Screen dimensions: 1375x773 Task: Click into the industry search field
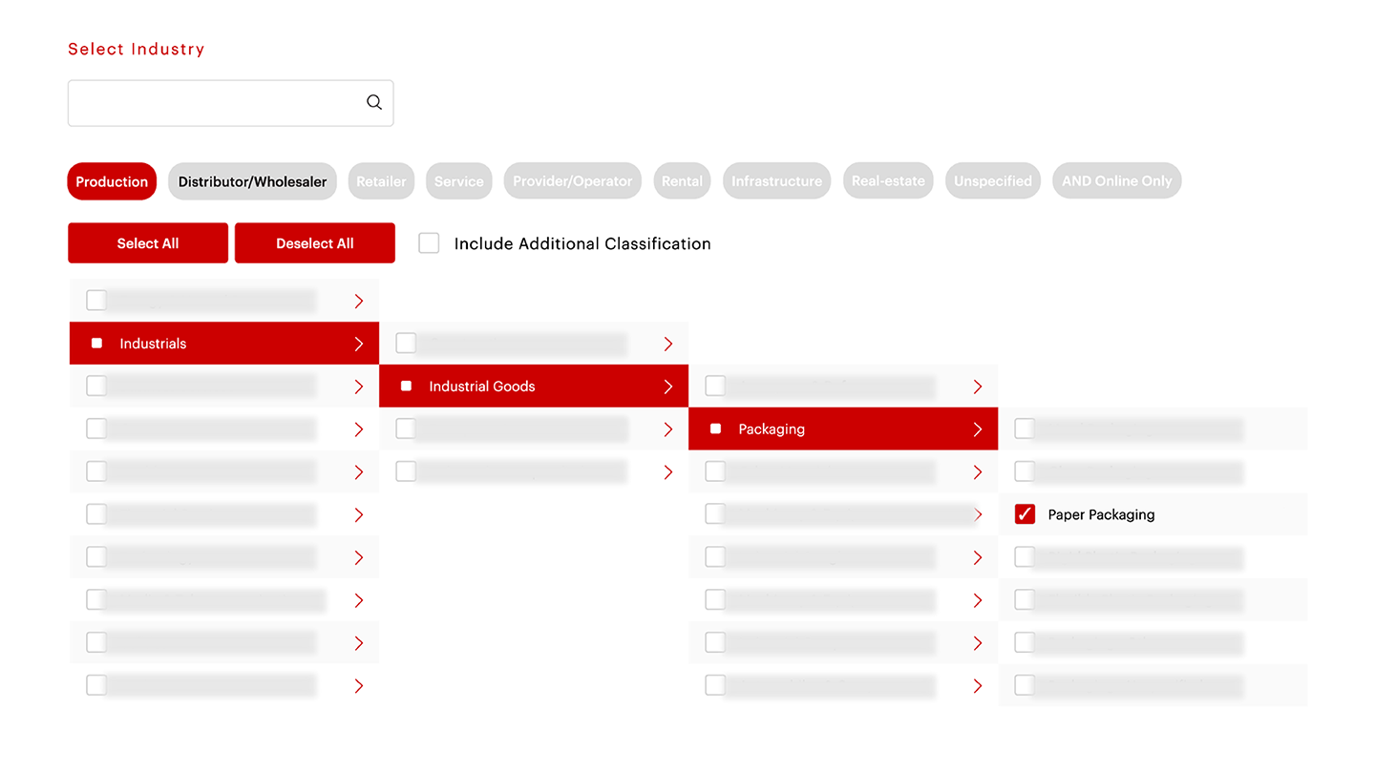[215, 103]
